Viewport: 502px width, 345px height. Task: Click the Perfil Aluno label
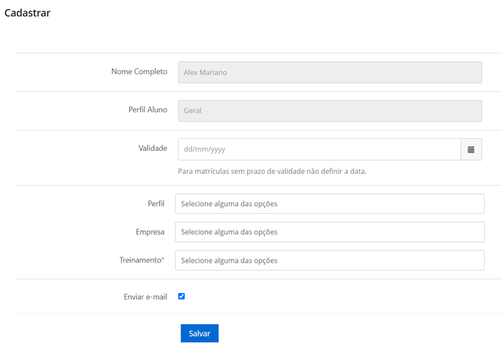[148, 110]
